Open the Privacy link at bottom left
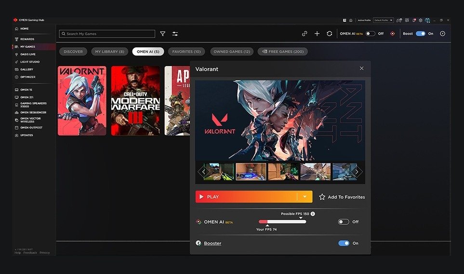This screenshot has width=464, height=274. coord(45,253)
